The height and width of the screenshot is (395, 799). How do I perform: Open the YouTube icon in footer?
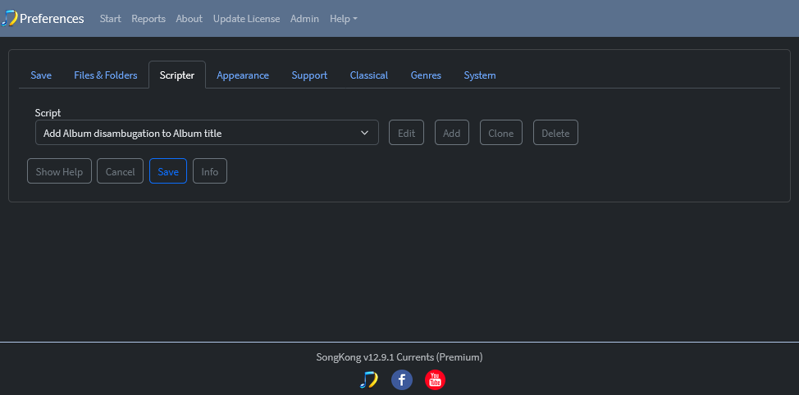[435, 379]
